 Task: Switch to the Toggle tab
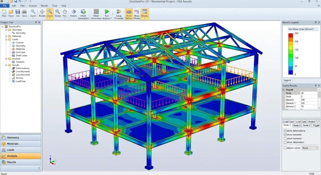click(316, 125)
